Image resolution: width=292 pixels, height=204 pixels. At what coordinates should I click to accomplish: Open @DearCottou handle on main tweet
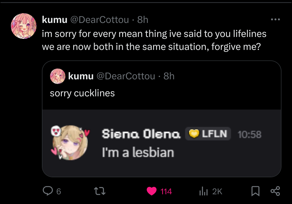point(99,20)
